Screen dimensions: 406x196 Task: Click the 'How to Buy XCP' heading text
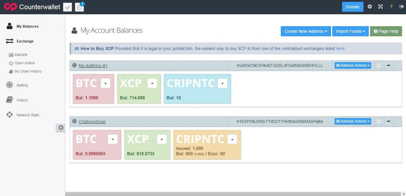97,48
